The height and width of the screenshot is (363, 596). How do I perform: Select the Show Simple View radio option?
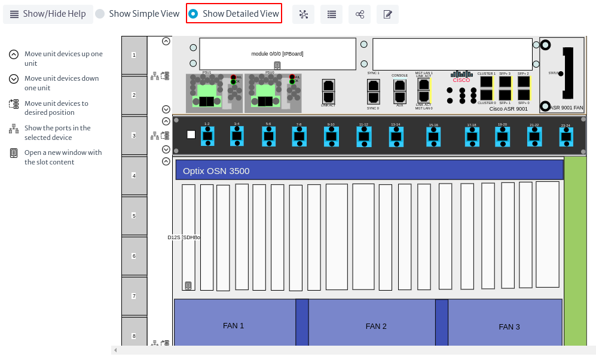point(137,14)
